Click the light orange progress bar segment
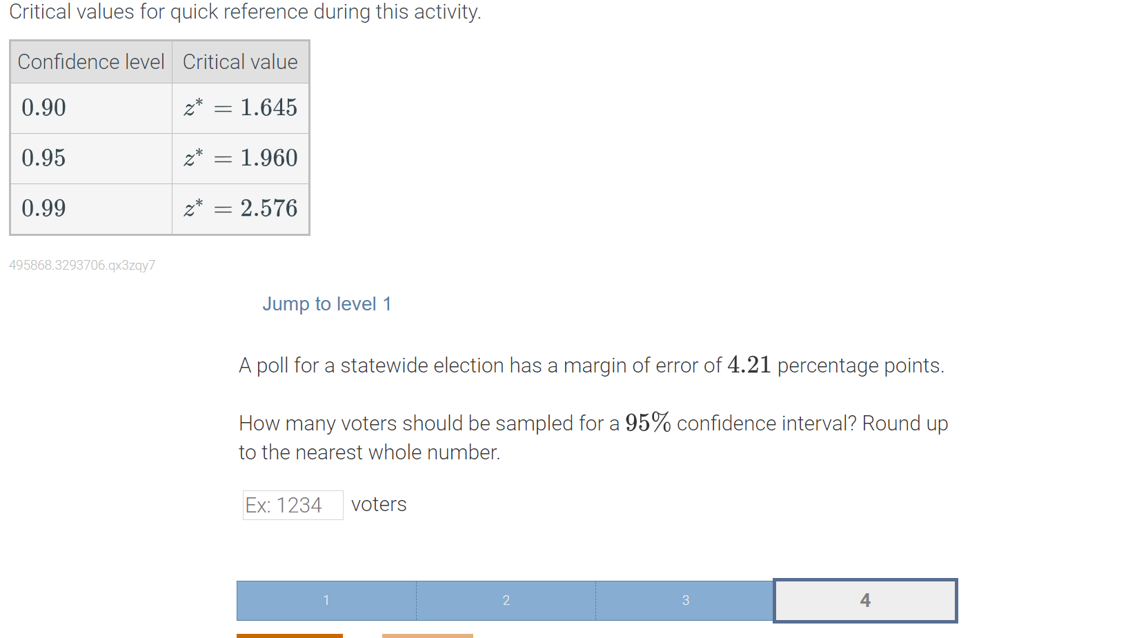This screenshot has height=638, width=1128. [427, 636]
